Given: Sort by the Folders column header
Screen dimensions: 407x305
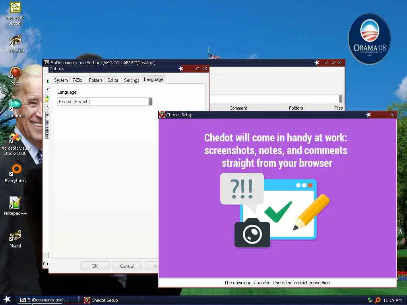Looking at the screenshot, I should (x=296, y=108).
